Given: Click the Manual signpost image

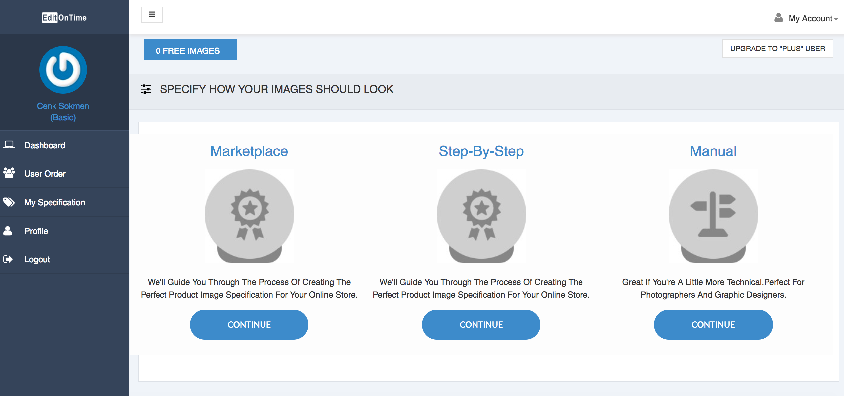Looking at the screenshot, I should point(713,216).
